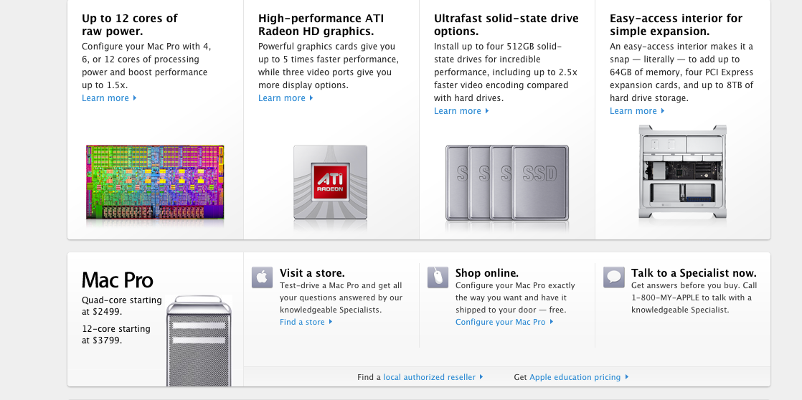Click the 'High-performance ATI Radeon HD graphics' heading

point(321,24)
